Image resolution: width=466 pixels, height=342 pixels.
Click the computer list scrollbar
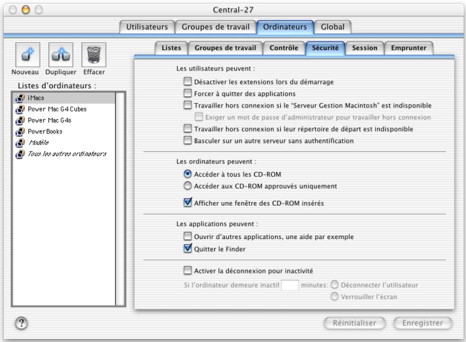click(x=120, y=199)
